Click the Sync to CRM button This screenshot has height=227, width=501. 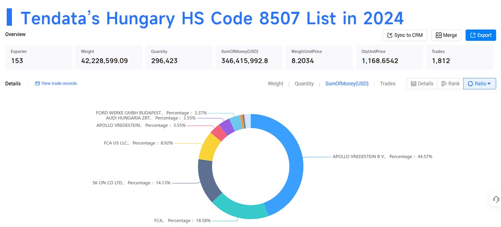click(x=405, y=35)
